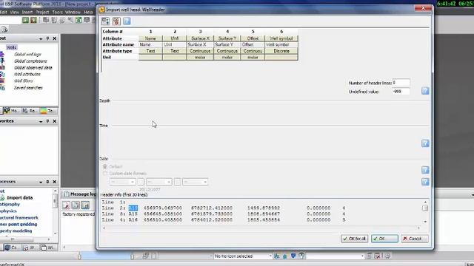Click the Undefined value input field

point(401,92)
